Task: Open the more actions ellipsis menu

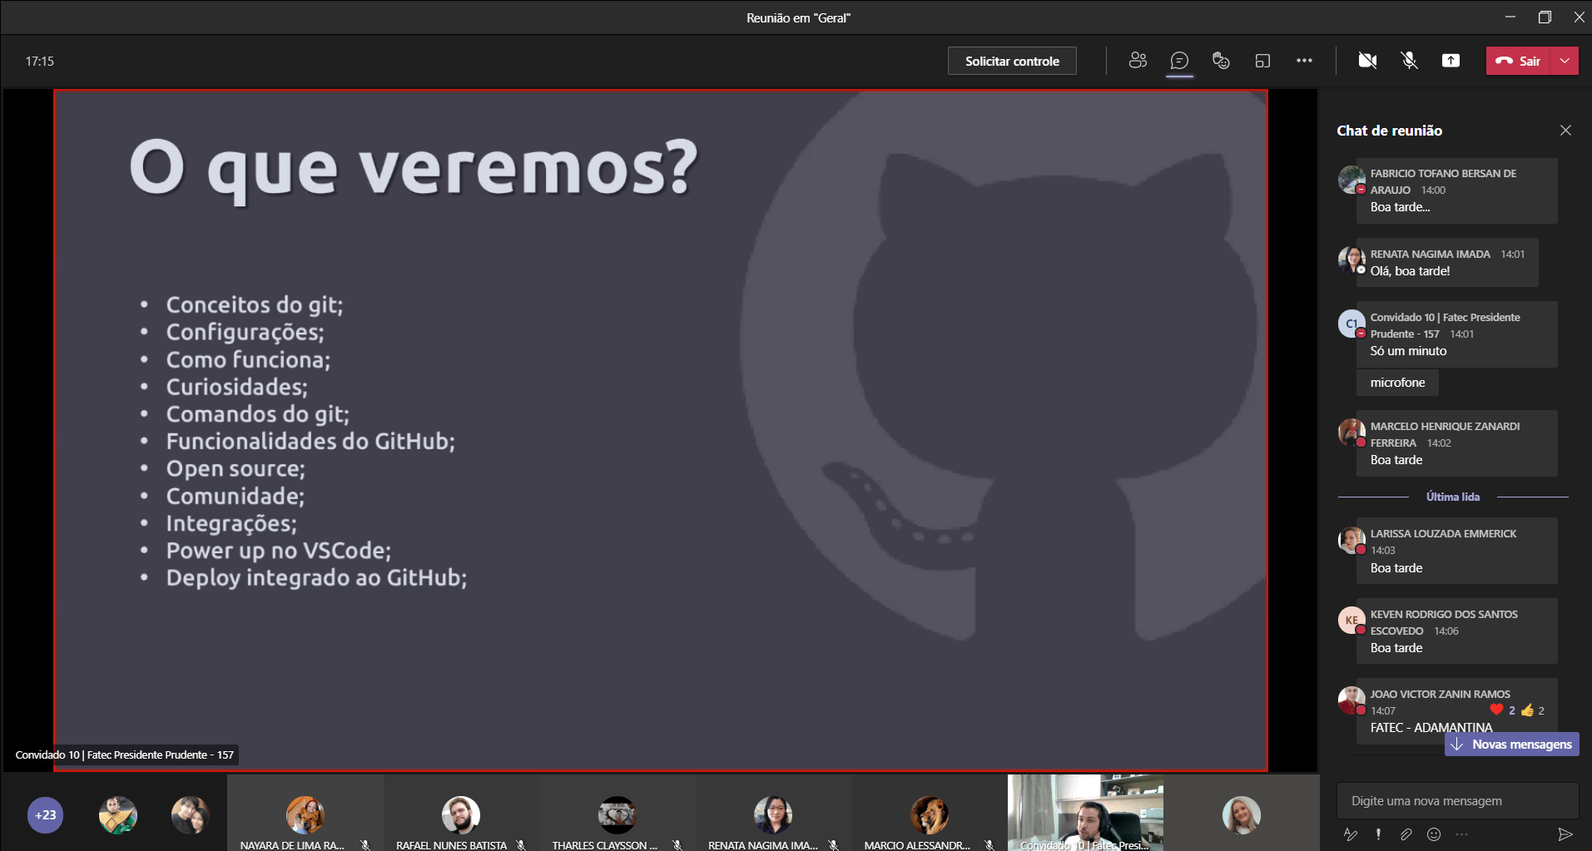Action: pos(1304,61)
